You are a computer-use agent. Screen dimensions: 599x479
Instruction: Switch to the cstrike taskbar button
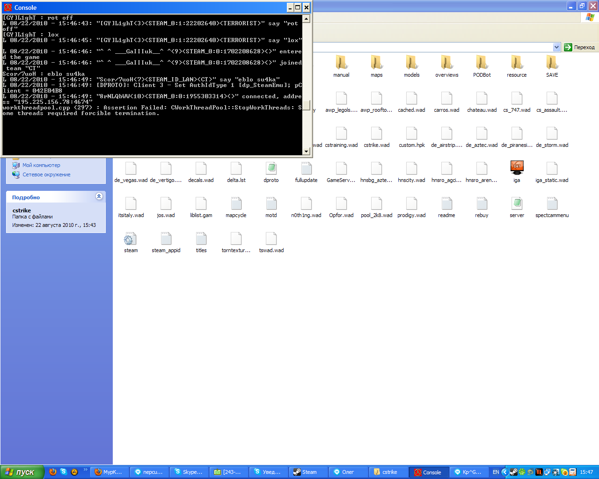tap(388, 472)
